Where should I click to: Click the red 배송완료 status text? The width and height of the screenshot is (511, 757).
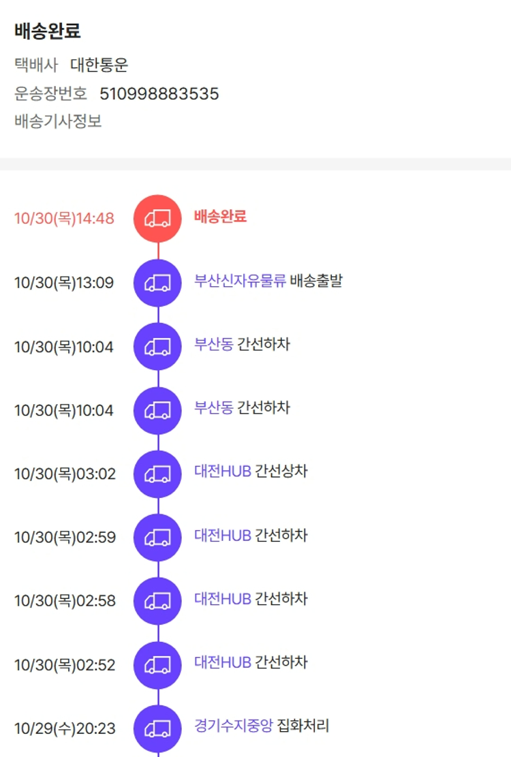tap(220, 217)
